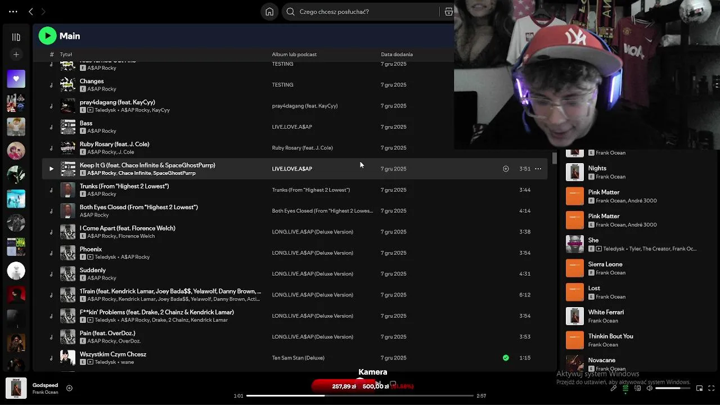The image size is (720, 405).
Task: Open album link LIVE.LOVE.A$AP for Keep It G
Action: tap(292, 169)
